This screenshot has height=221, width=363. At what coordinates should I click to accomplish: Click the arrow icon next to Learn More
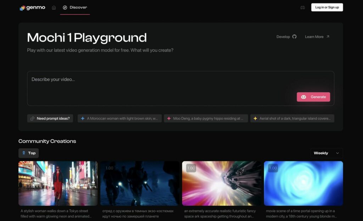(328, 37)
